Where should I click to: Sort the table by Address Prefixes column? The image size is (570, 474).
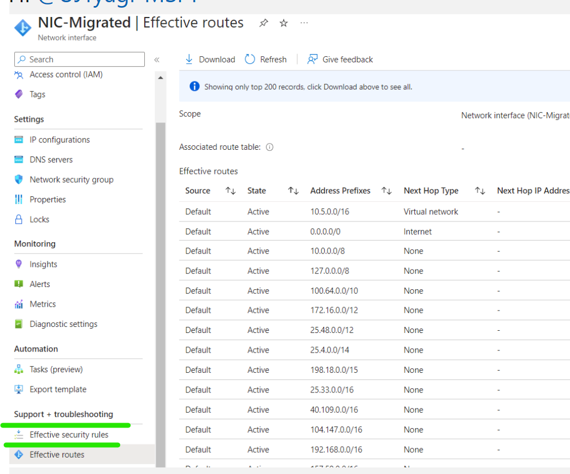pos(386,191)
